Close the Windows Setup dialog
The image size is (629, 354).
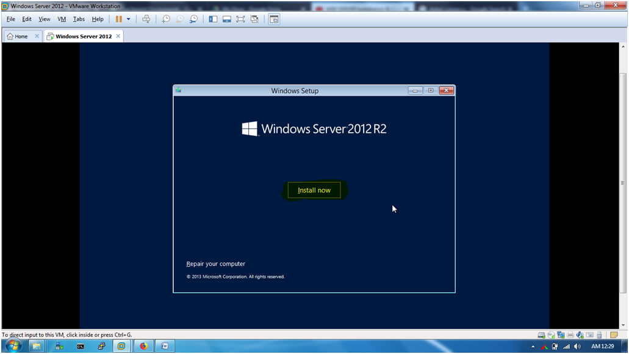447,91
